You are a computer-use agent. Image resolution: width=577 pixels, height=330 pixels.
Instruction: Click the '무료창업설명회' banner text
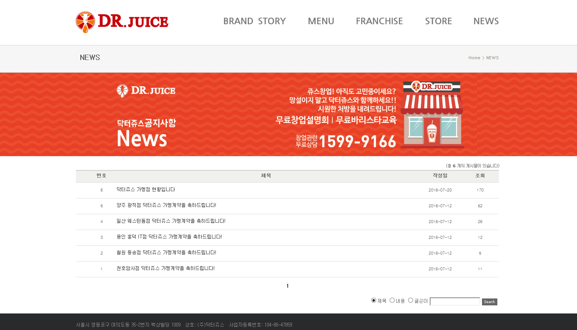pos(302,120)
